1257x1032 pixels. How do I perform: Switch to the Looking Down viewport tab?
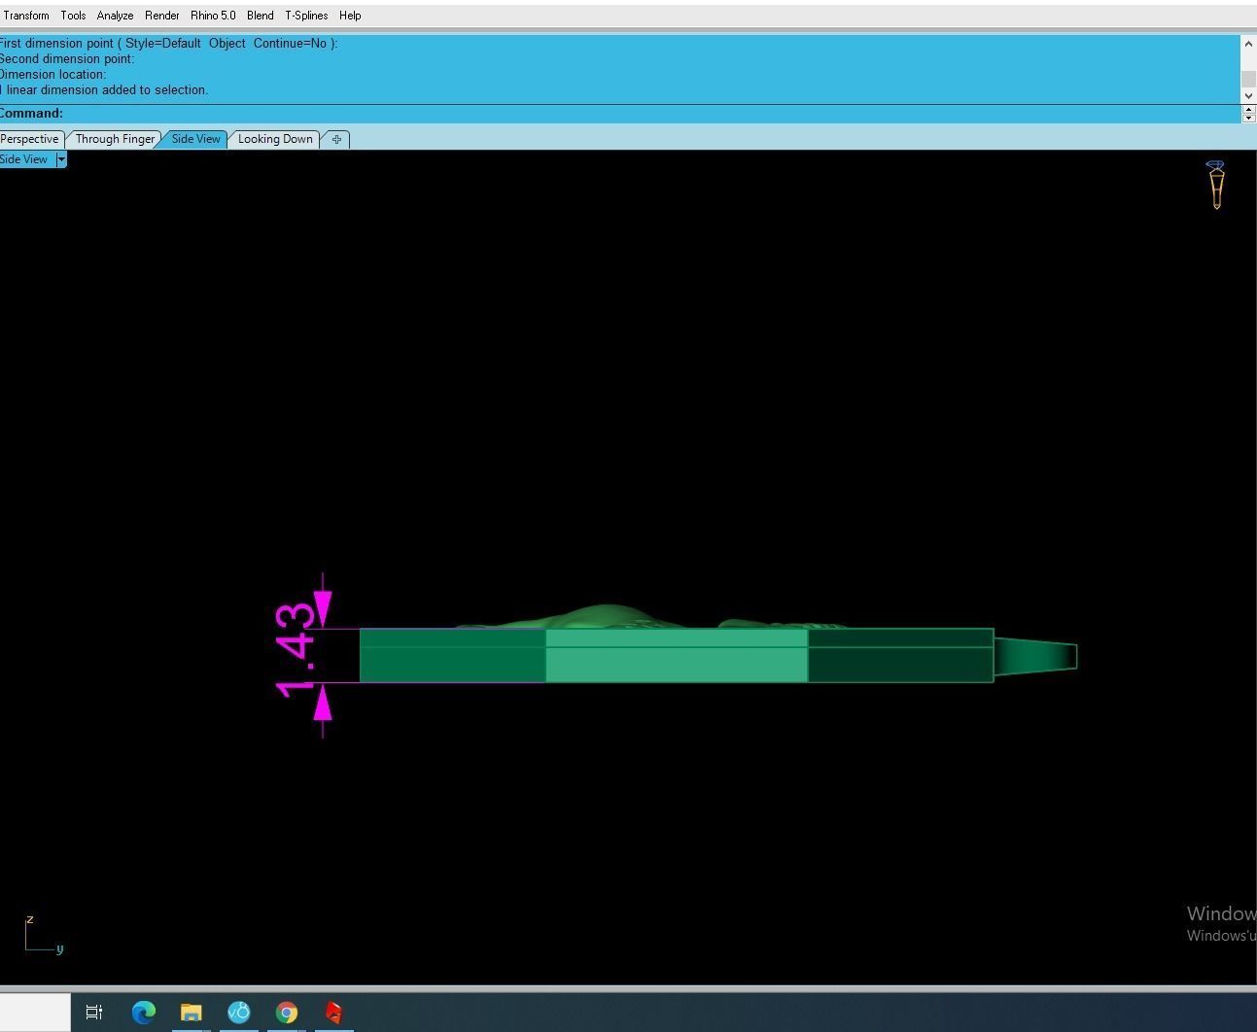point(275,139)
